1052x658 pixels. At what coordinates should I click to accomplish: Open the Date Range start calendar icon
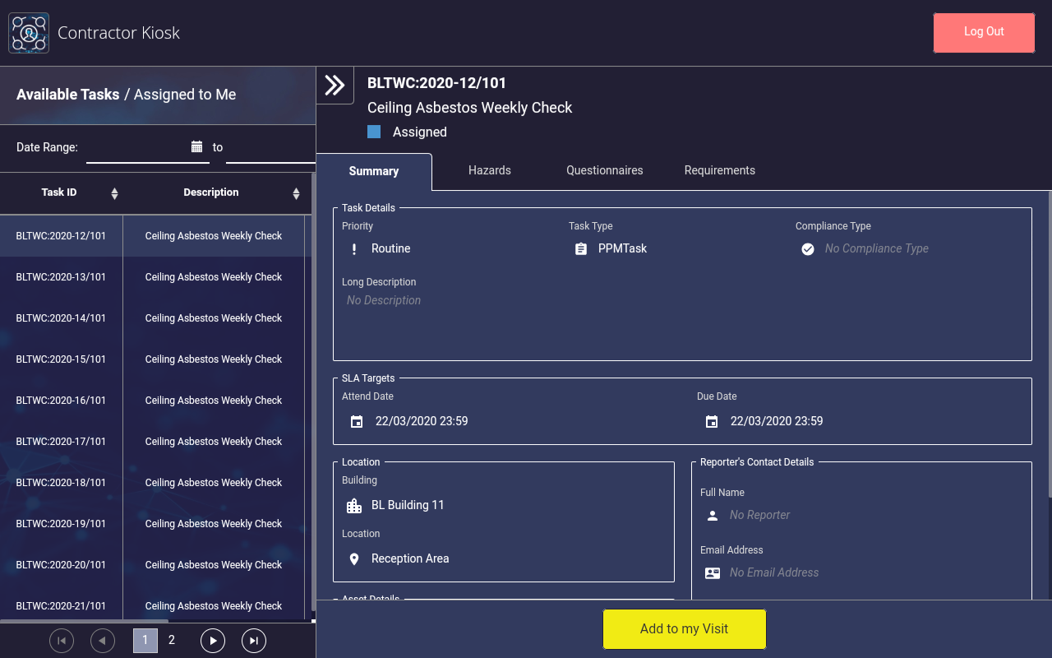click(196, 146)
